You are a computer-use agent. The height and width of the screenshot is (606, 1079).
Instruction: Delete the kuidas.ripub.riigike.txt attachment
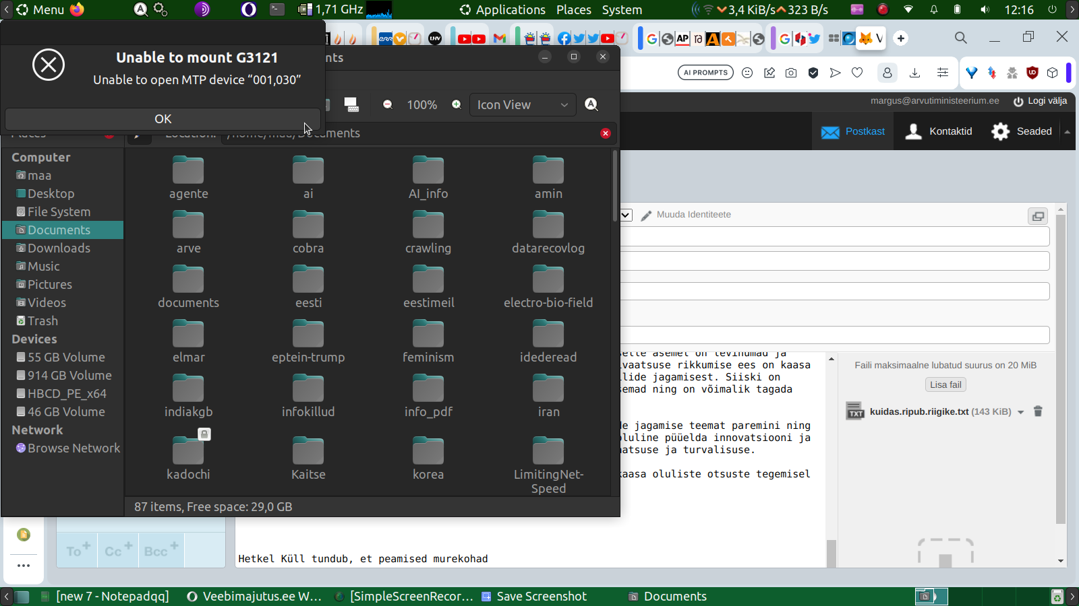(1038, 411)
